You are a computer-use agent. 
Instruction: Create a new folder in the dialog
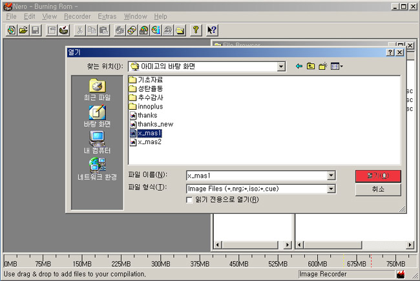[x=323, y=66]
